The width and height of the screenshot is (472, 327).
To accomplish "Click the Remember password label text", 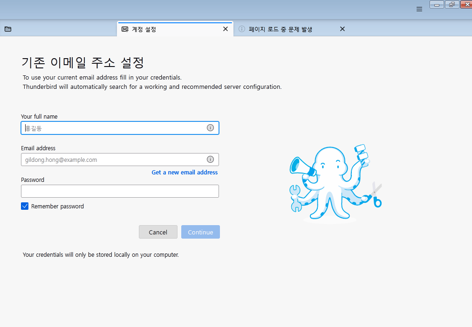I will point(57,206).
